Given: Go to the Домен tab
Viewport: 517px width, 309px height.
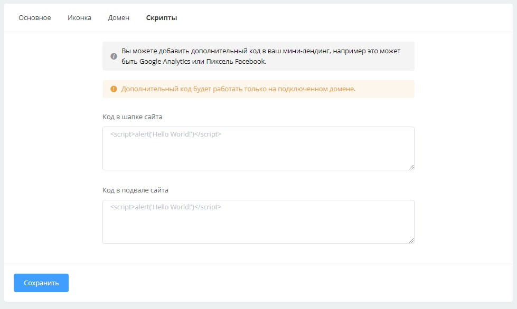Looking at the screenshot, I should 118,18.
